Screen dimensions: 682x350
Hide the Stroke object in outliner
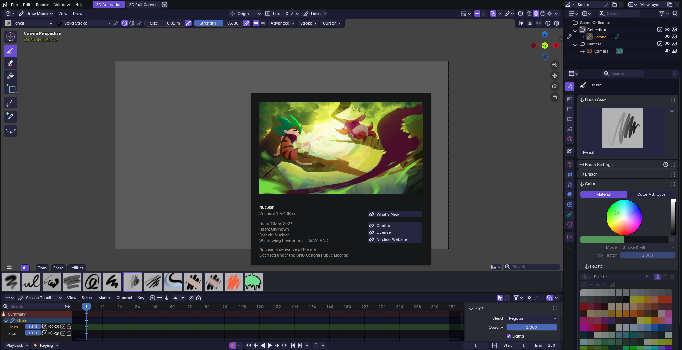coord(667,37)
